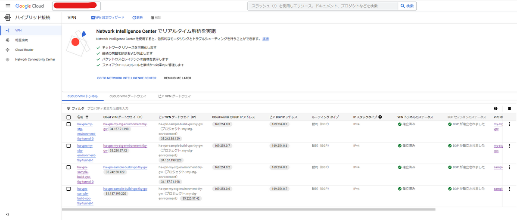Click the Cloud Router sidebar icon
Screen dimensions: 517x220
tap(7, 50)
